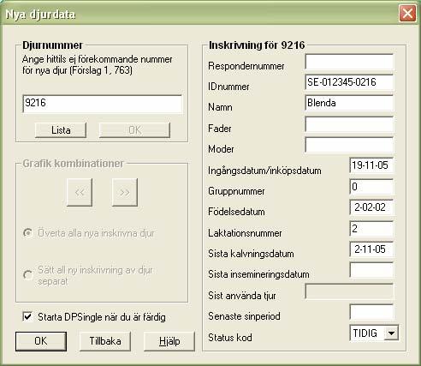Click the 'Nya djurdata' window title
The width and height of the screenshot is (421, 366).
coord(40,15)
